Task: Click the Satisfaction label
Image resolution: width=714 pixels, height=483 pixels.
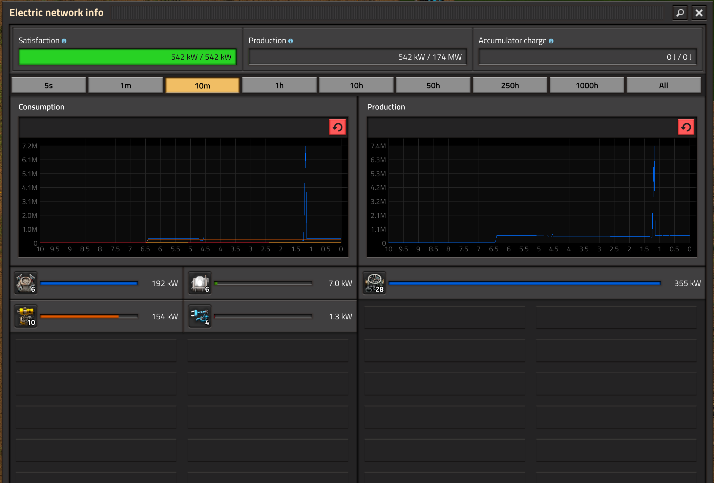Action: point(39,41)
